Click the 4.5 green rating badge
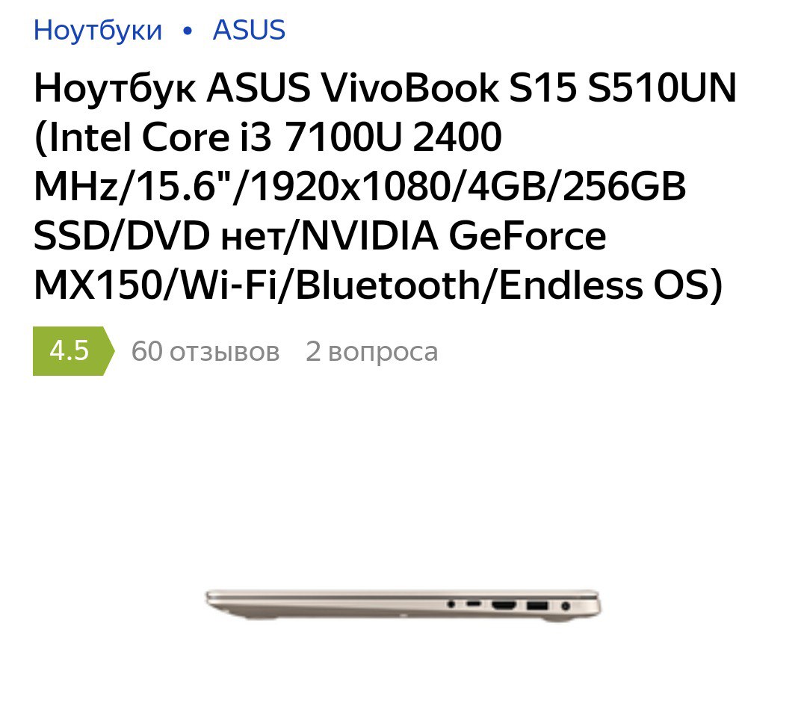This screenshot has height=712, width=807. coord(73,351)
